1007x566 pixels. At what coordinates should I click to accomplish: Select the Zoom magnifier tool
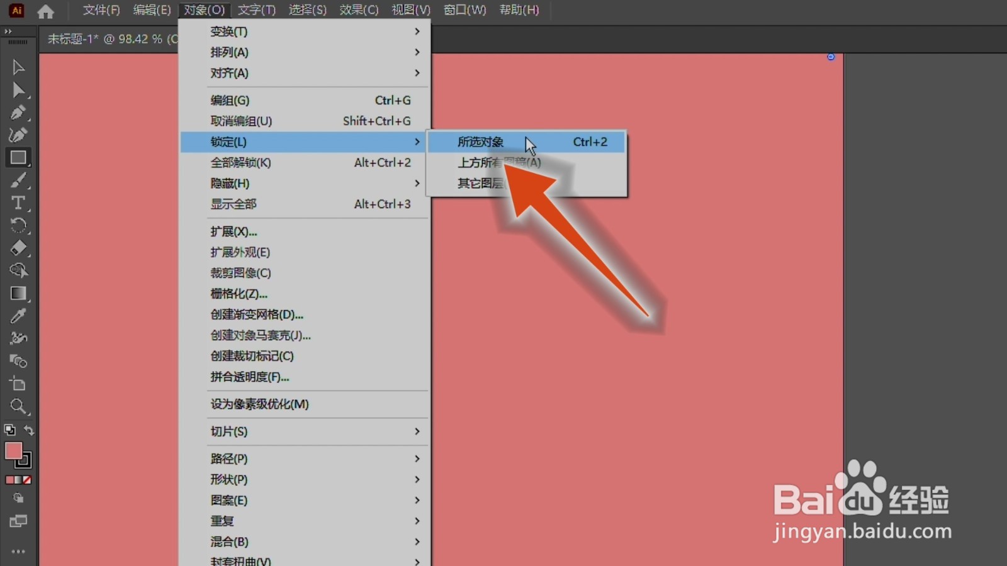tap(18, 407)
